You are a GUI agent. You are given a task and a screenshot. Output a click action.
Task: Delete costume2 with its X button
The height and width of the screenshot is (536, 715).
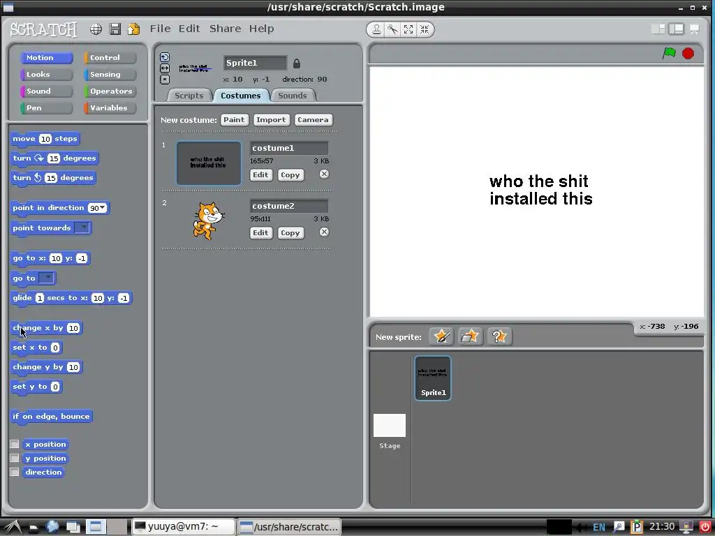(324, 232)
